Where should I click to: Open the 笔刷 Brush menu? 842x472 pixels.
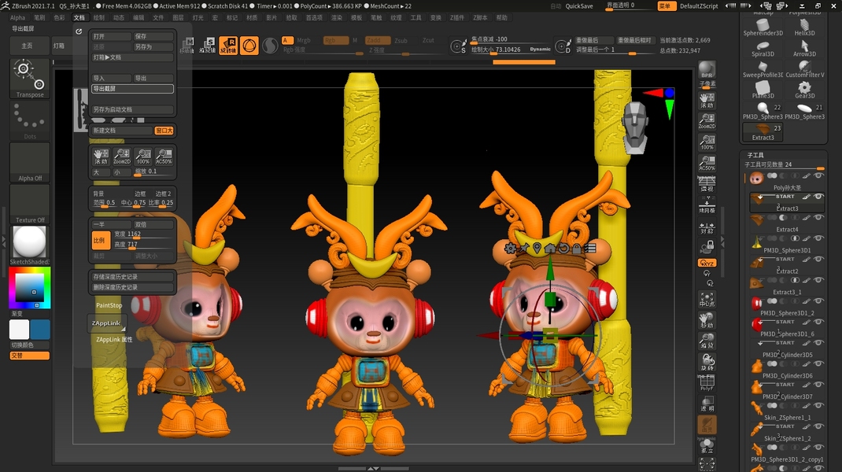tap(39, 18)
